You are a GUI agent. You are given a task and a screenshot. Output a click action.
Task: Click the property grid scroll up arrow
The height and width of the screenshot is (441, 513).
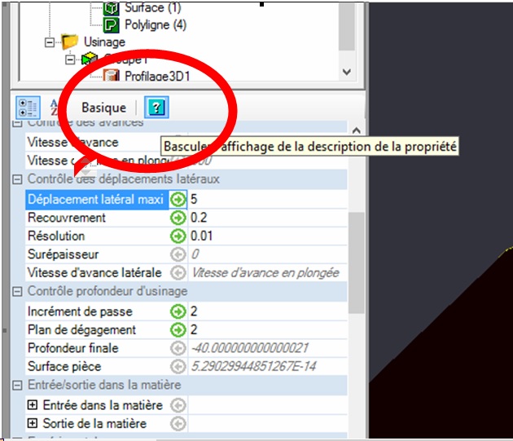(357, 130)
